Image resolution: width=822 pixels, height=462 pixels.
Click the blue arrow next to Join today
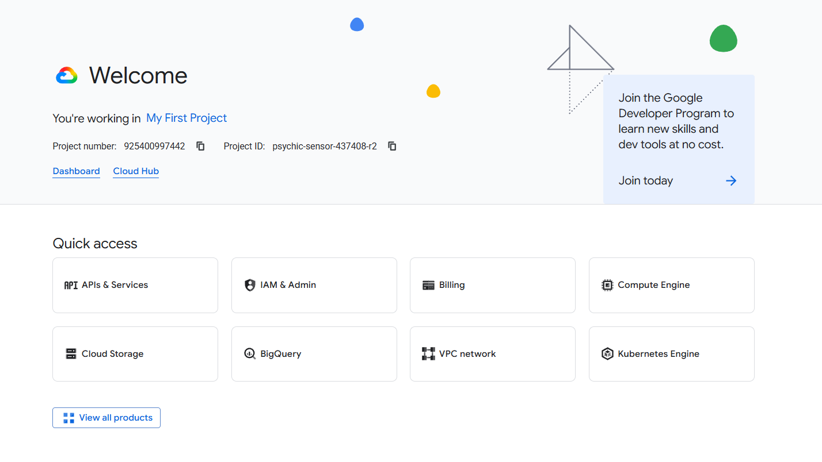pyautogui.click(x=731, y=181)
